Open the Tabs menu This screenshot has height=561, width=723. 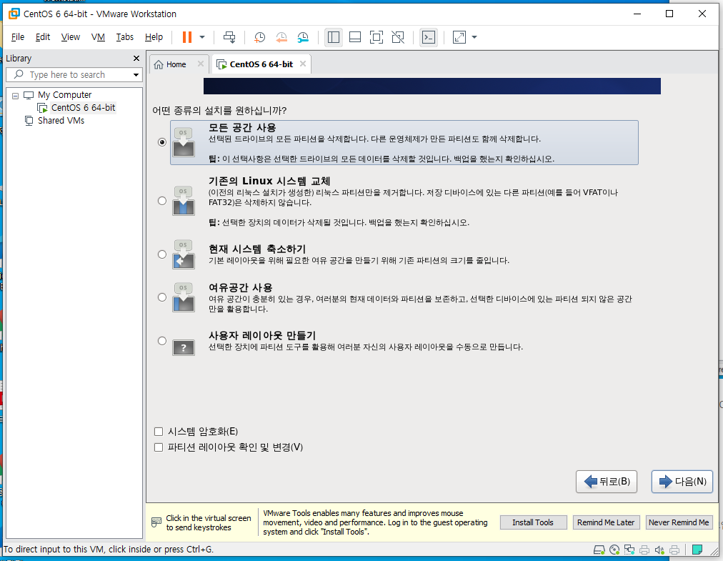[124, 37]
